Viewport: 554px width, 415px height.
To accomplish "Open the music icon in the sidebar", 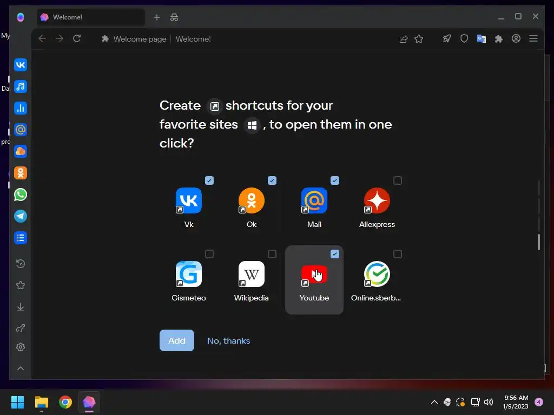I will click(x=21, y=86).
